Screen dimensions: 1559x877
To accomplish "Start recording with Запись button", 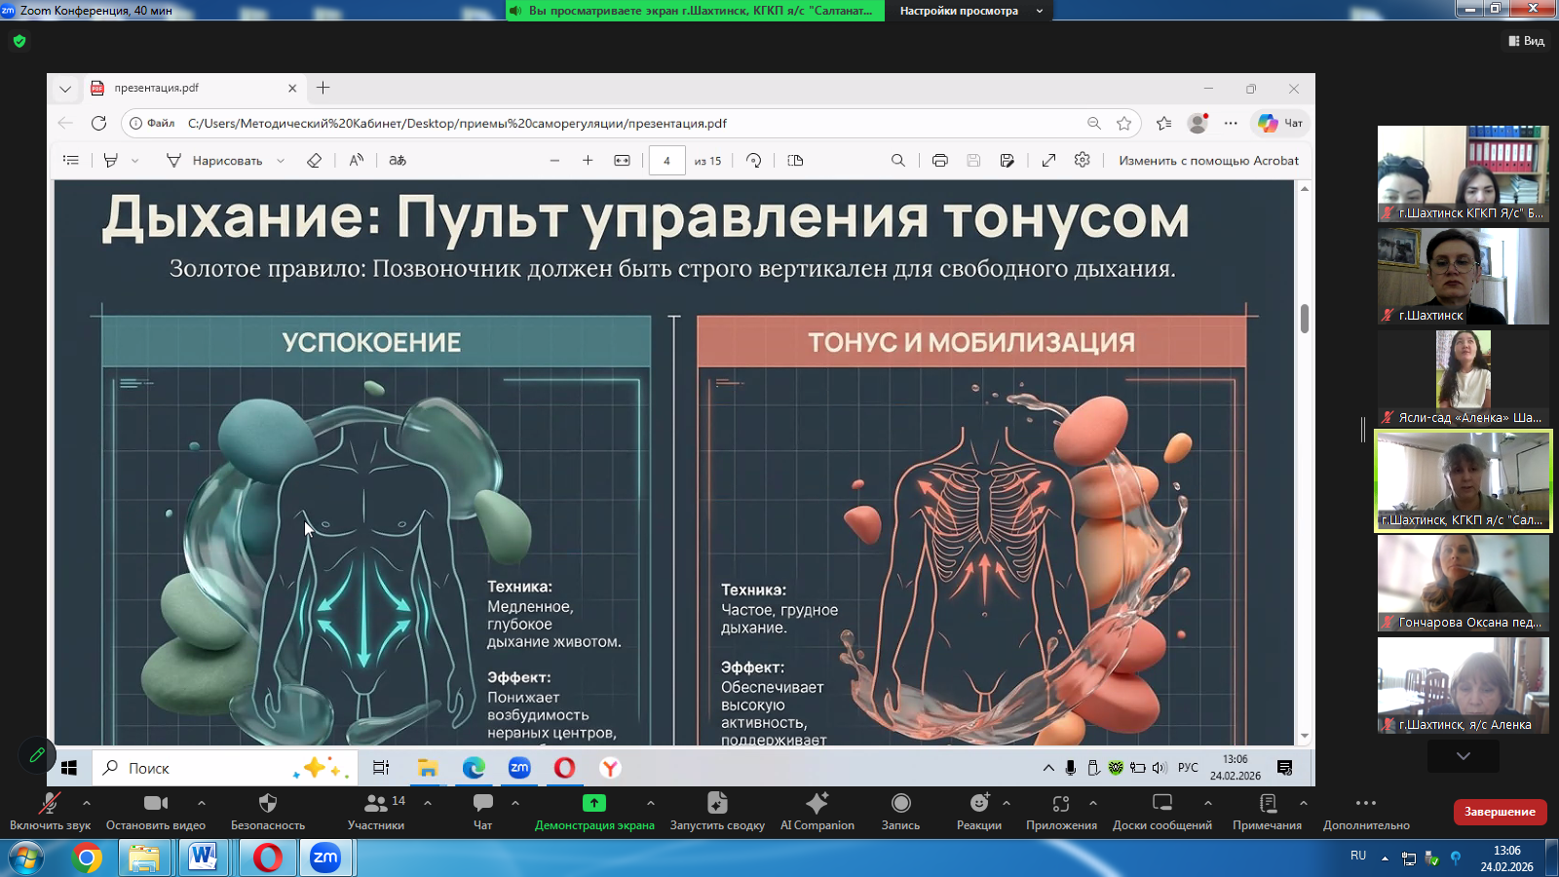I will (x=900, y=811).
